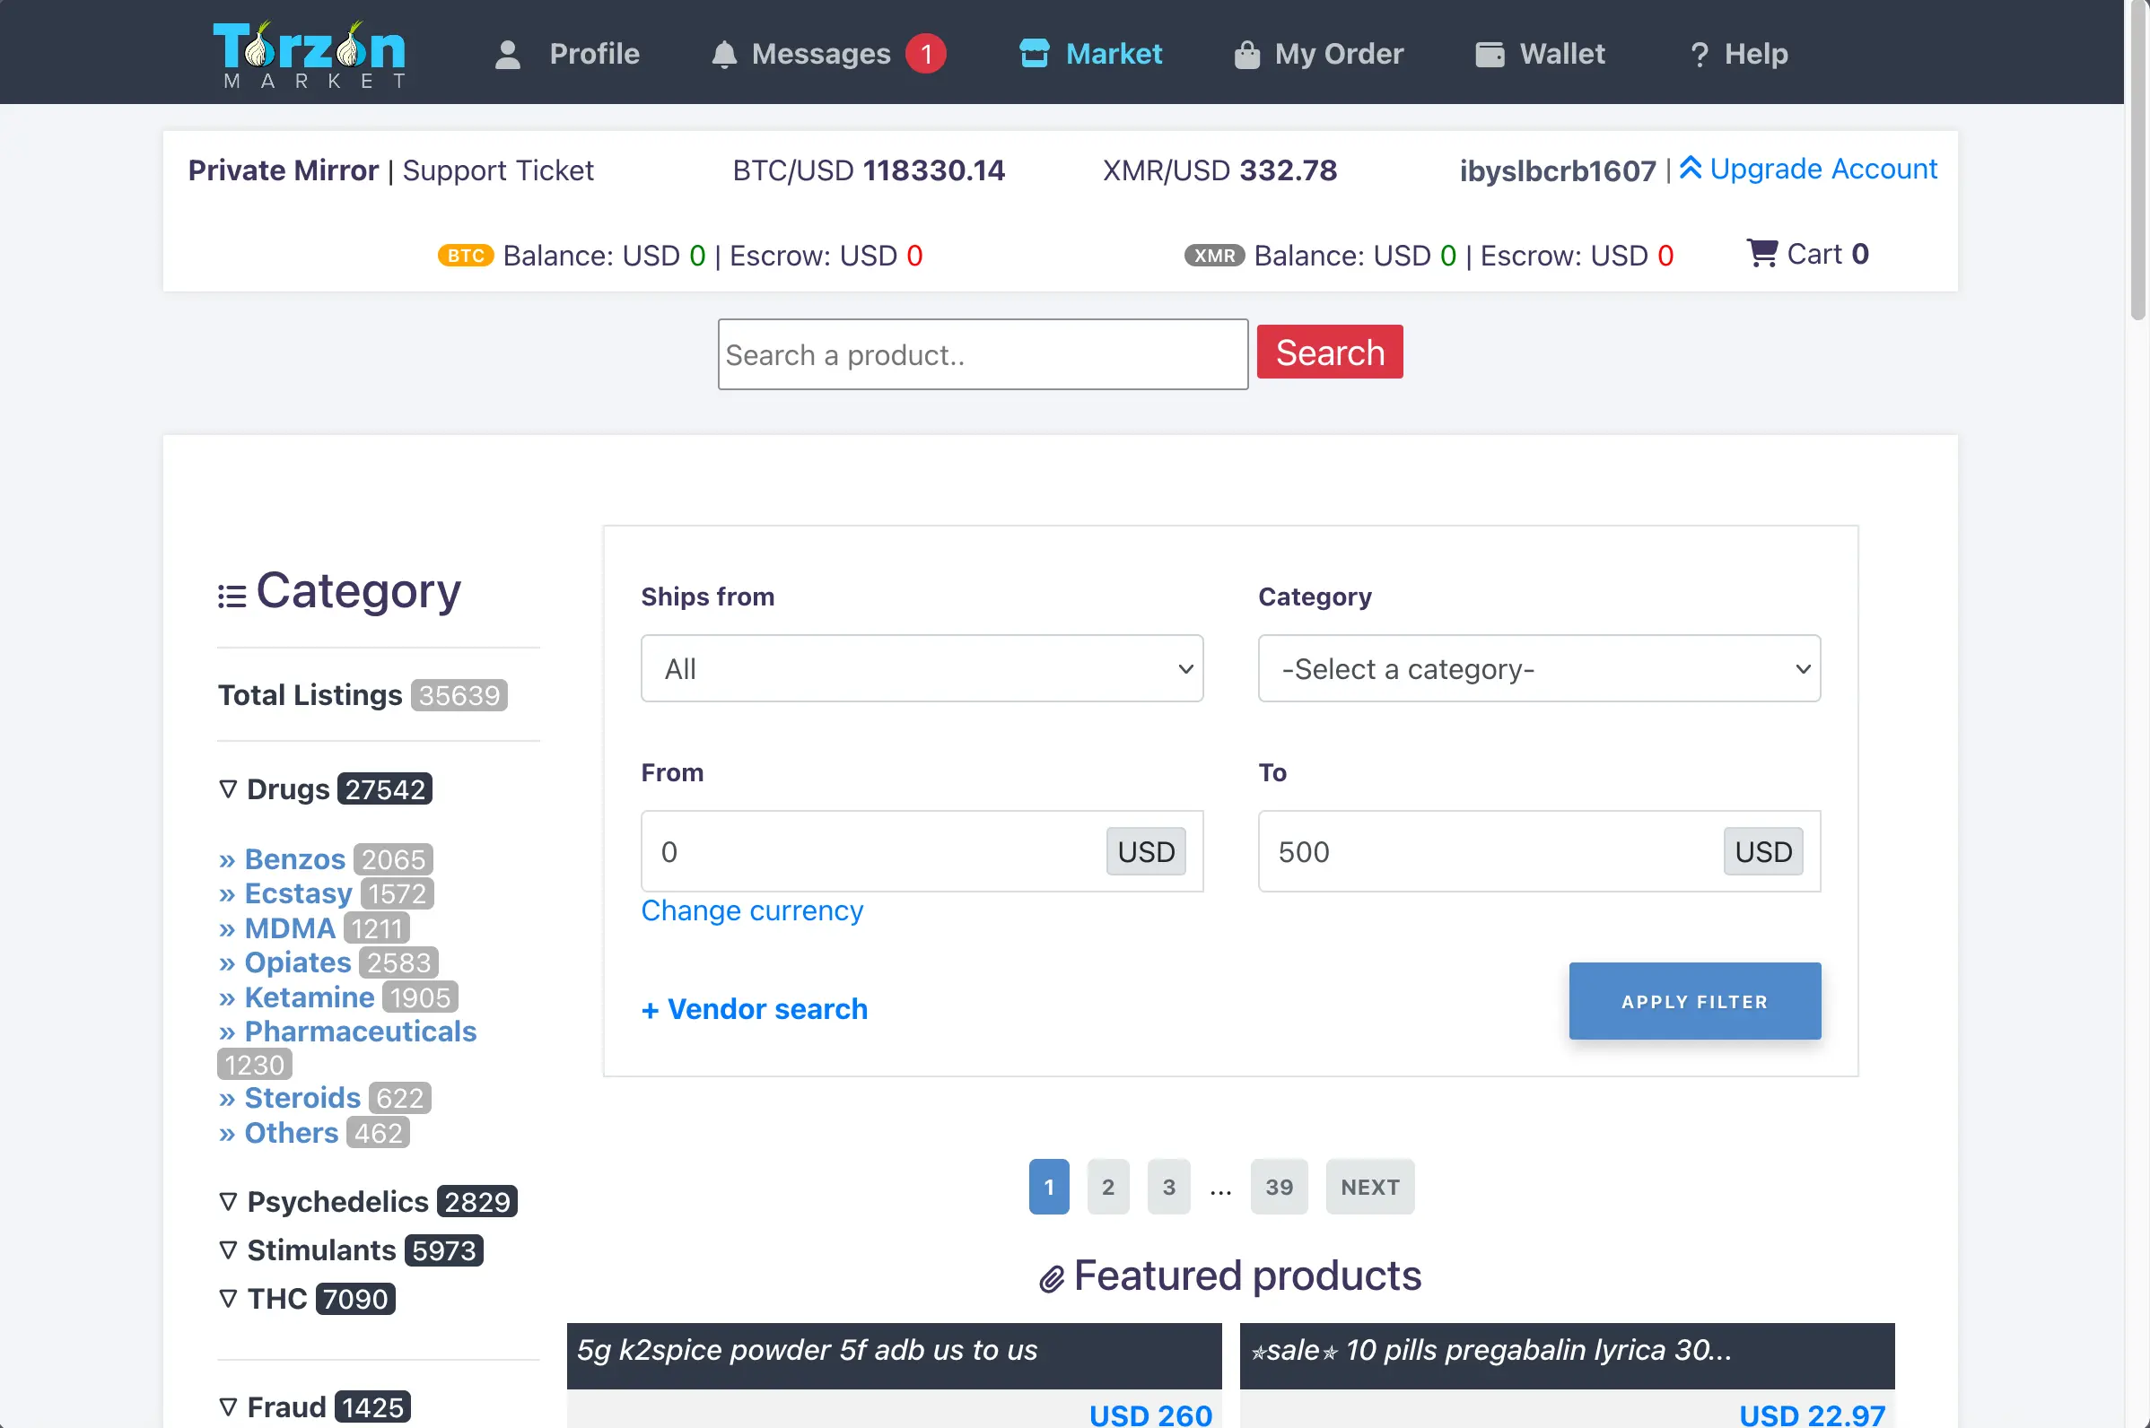
Task: Click the XMR/USD 332.78 rate
Action: (x=1219, y=170)
